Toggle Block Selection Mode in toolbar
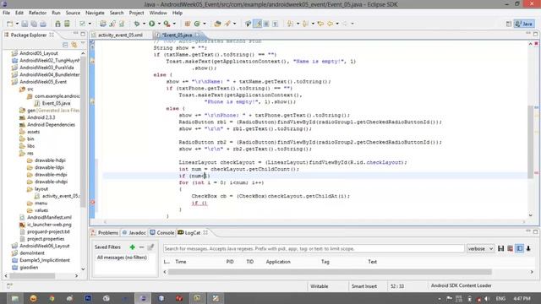This screenshot has width=541, height=304. pyautogui.click(x=266, y=24)
